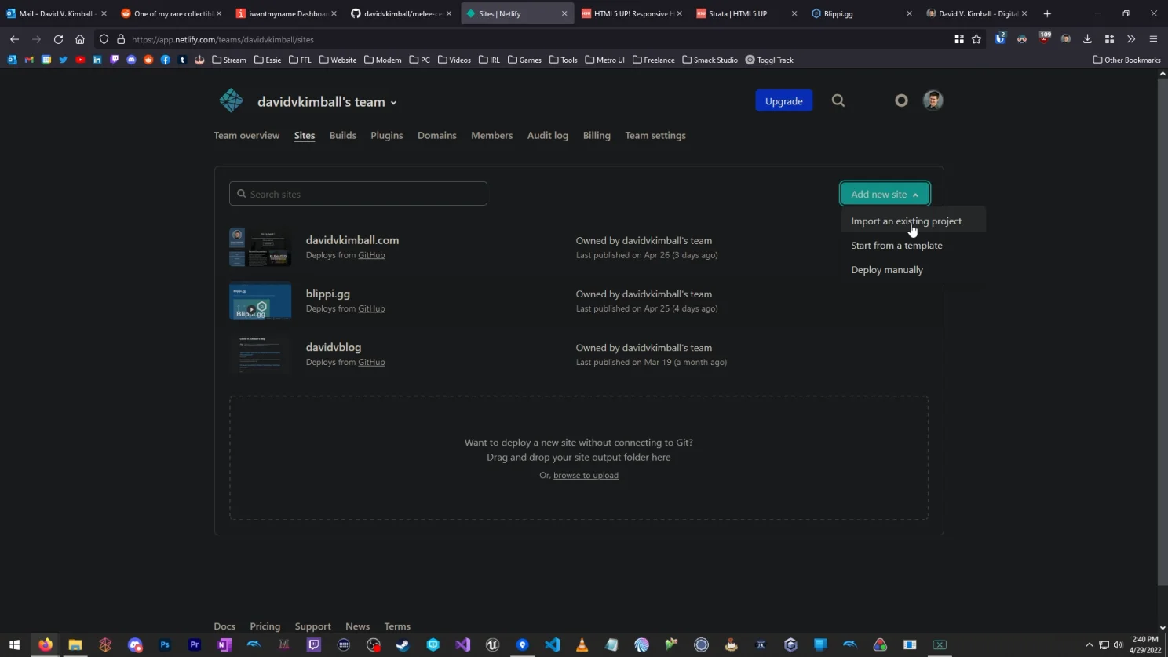Viewport: 1168px width, 657px height.
Task: View downloads via the download arrow icon
Action: coord(1087,39)
